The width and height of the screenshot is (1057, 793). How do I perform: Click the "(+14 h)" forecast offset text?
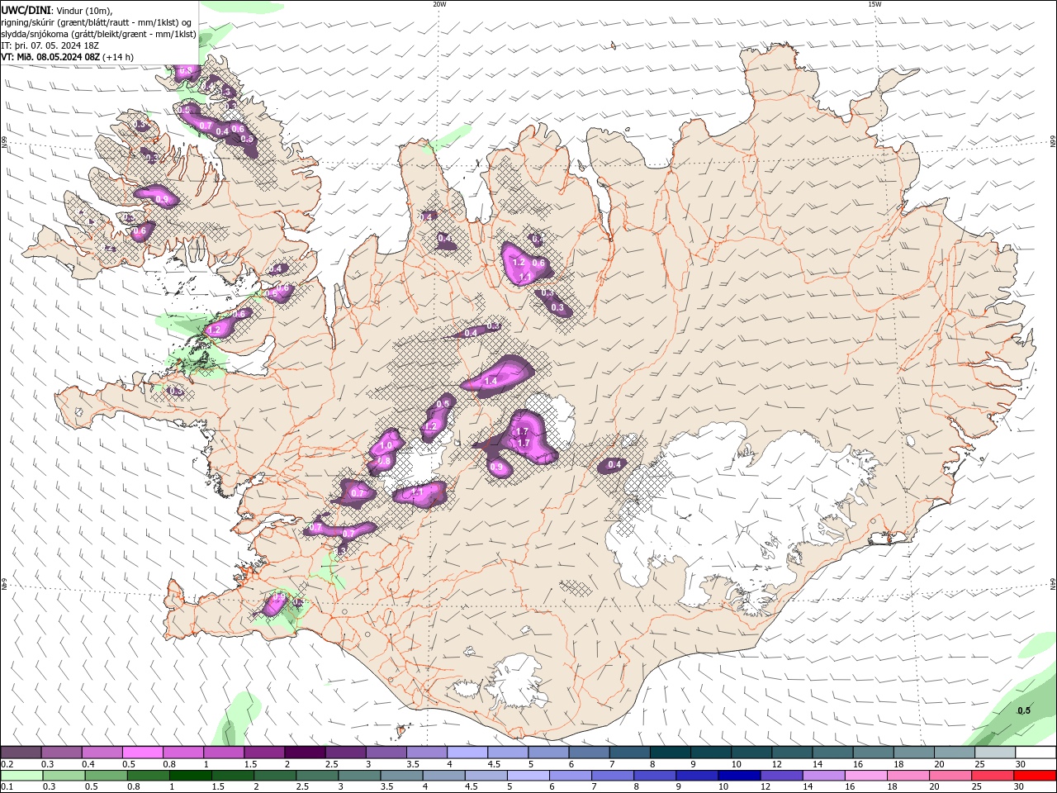[x=118, y=57]
